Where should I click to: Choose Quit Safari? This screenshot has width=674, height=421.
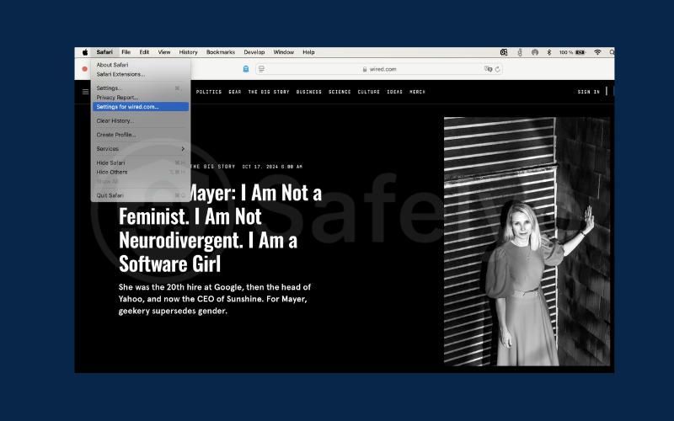pyautogui.click(x=141, y=195)
